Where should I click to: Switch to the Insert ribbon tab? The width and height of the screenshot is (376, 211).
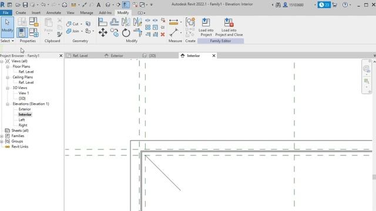[x=36, y=13]
